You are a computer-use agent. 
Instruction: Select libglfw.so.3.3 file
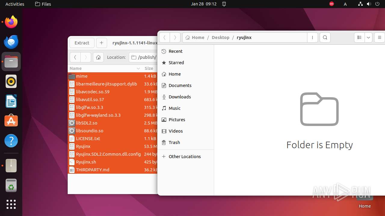pyautogui.click(x=113, y=107)
